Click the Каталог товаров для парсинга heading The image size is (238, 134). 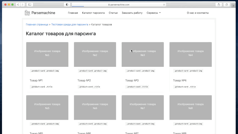click(x=61, y=33)
